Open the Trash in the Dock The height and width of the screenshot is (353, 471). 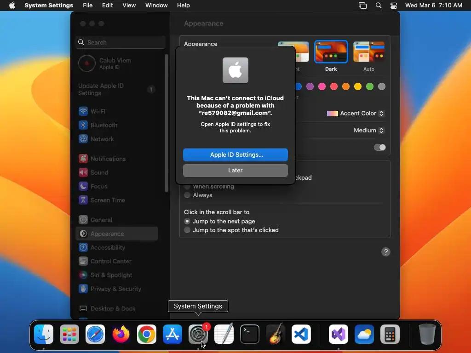click(427, 334)
